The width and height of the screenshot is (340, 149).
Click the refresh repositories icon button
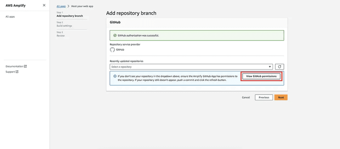[280, 67]
